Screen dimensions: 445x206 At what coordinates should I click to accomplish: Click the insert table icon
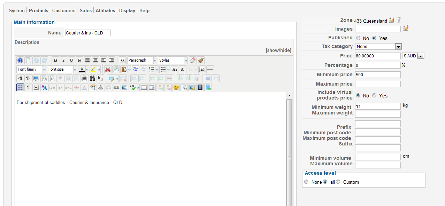click(x=111, y=78)
